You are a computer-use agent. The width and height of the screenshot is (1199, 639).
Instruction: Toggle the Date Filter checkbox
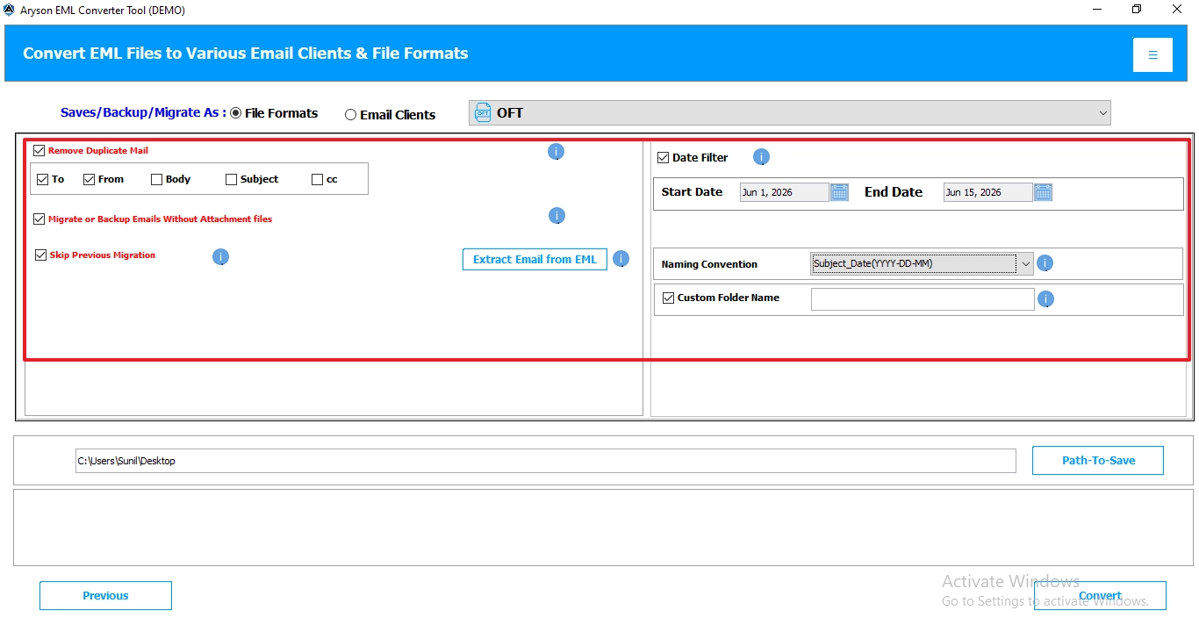663,158
